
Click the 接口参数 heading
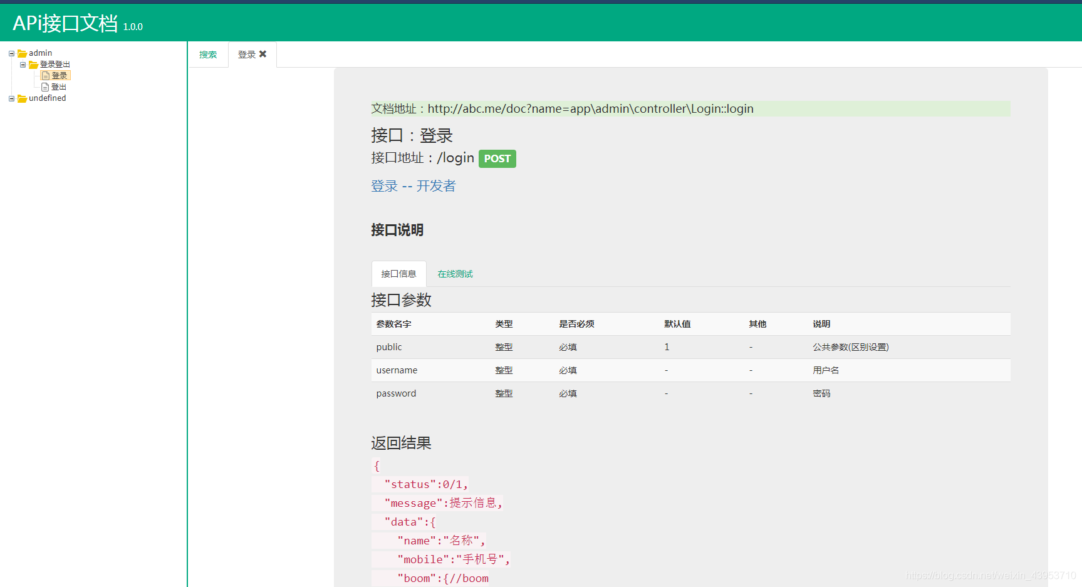point(401,300)
